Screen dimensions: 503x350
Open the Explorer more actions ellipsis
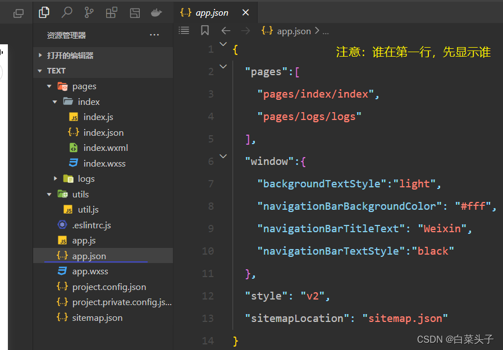click(x=154, y=35)
